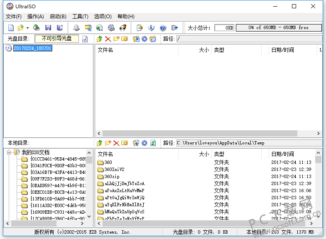Click the Help question mark icon

(163, 28)
